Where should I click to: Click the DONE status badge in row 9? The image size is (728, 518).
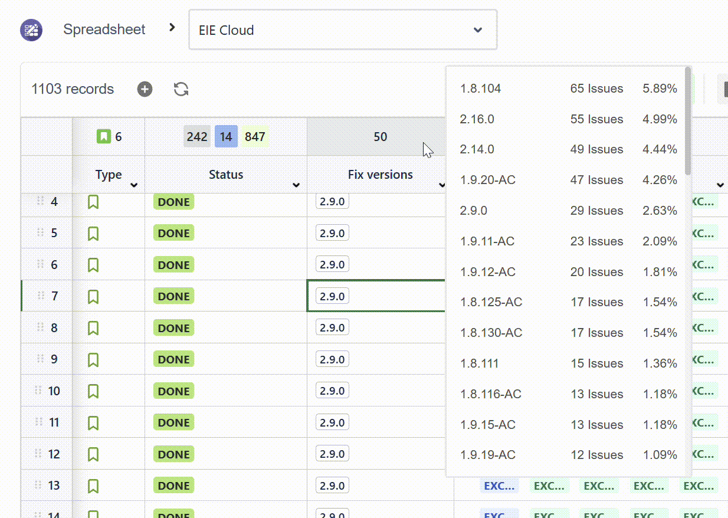(173, 359)
